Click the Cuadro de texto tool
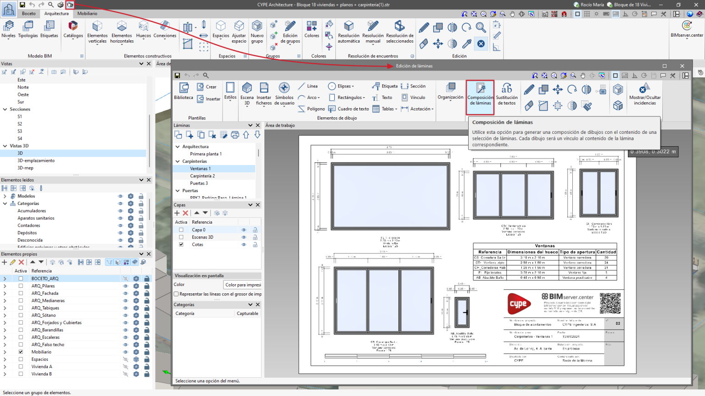 [x=348, y=109]
